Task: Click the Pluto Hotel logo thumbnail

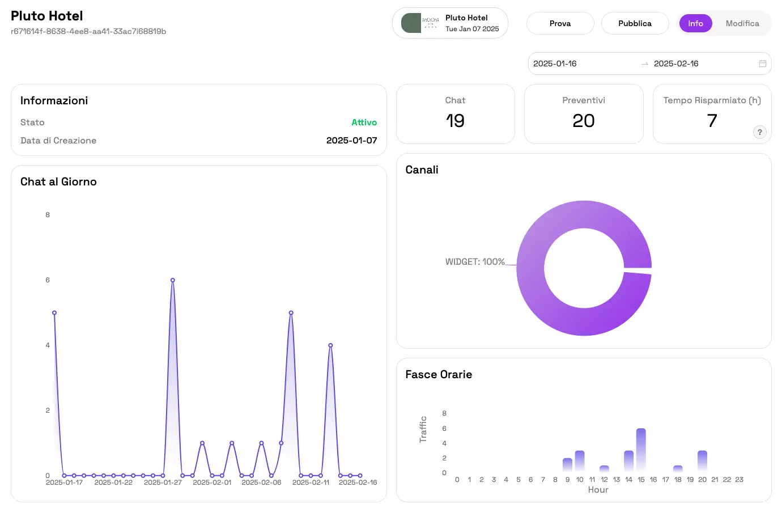Action: (420, 23)
